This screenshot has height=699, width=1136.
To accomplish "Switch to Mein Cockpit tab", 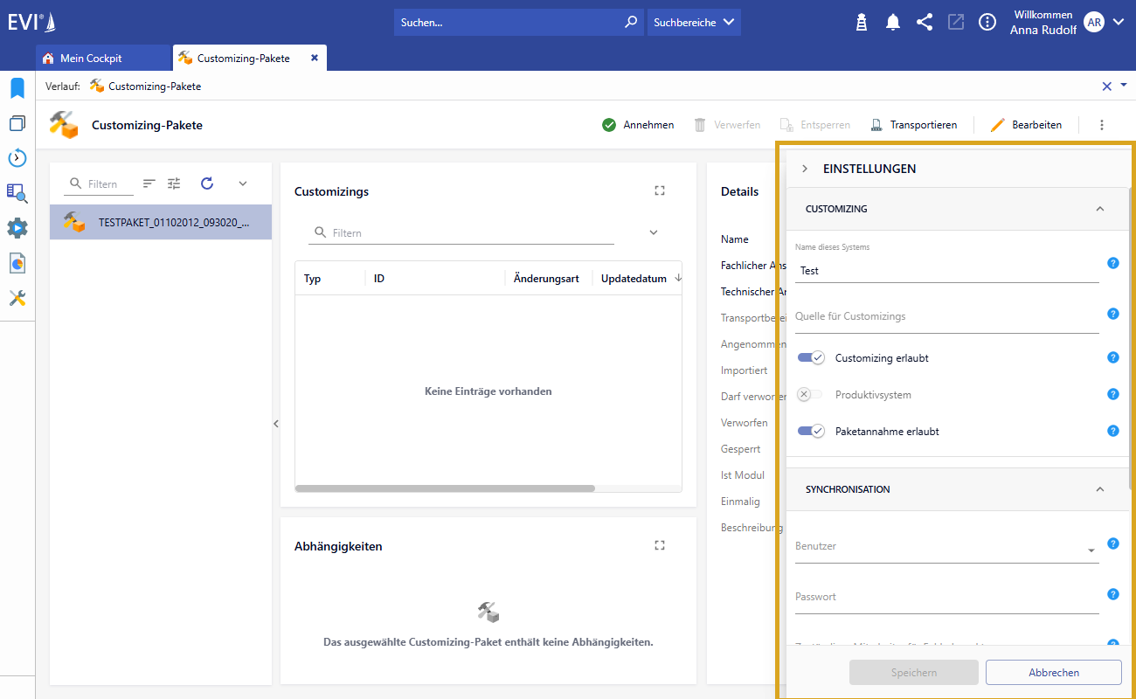I will click(103, 59).
